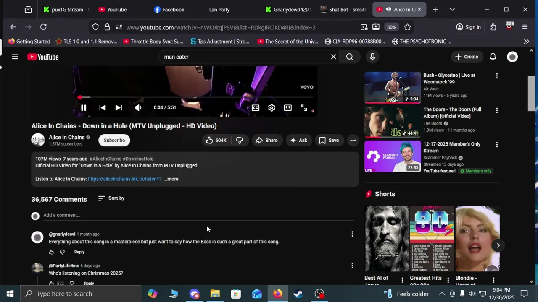
Task: Open the player settings gear
Action: click(x=272, y=108)
